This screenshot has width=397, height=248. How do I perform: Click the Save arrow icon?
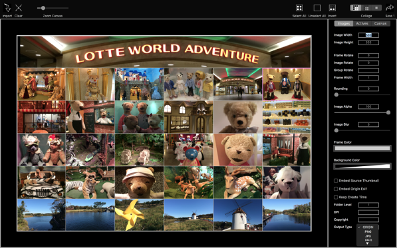390,8
